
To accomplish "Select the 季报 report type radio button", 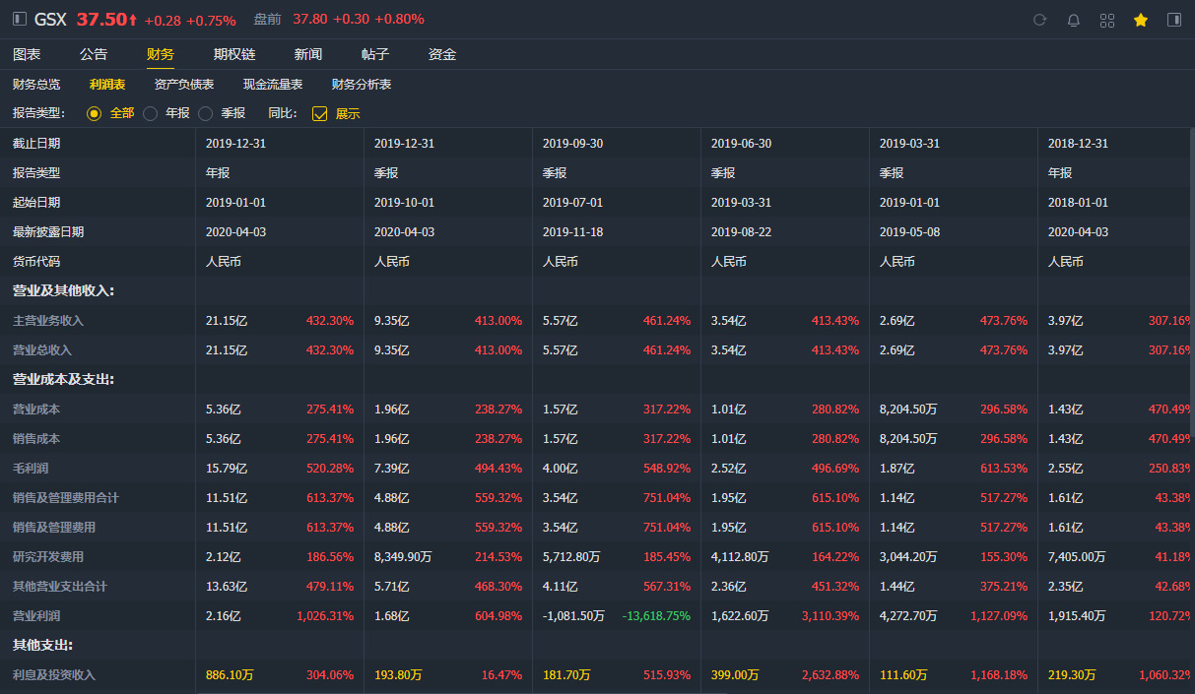I will click(x=206, y=113).
